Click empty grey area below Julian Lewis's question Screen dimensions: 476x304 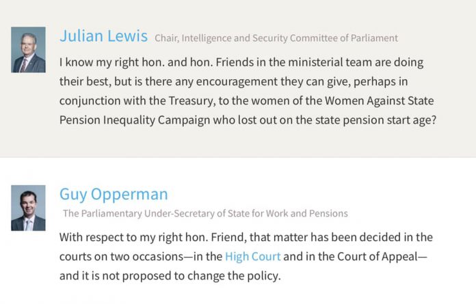(x=238, y=142)
